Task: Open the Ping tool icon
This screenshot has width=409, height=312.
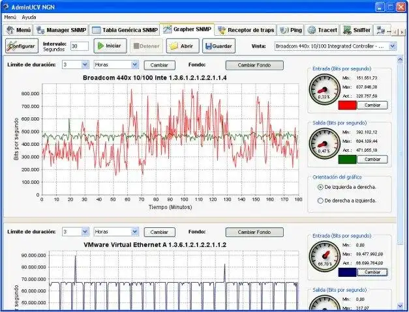Action: tap(284, 30)
